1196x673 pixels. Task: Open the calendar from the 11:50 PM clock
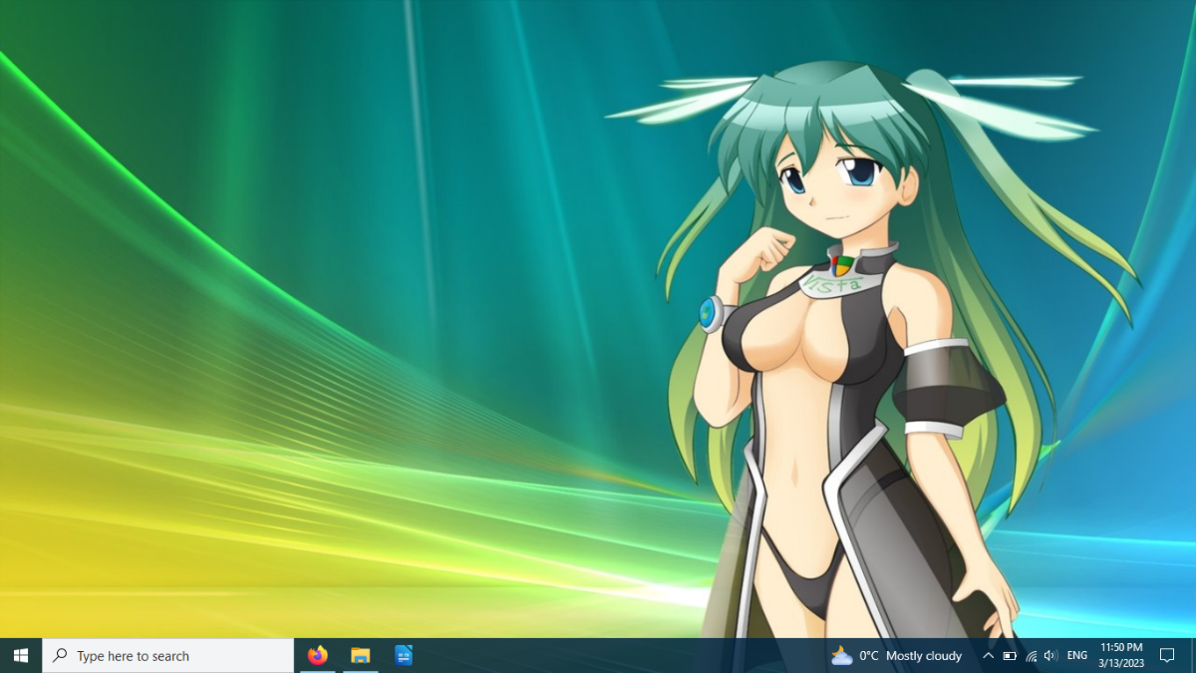coord(1121,648)
